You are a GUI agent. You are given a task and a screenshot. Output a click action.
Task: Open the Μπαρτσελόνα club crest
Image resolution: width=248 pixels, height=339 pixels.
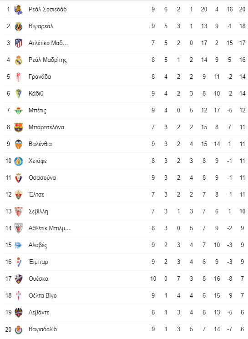coord(18,127)
